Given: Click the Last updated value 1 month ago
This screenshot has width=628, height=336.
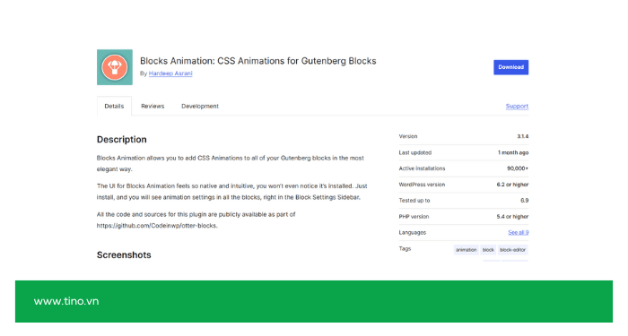Looking at the screenshot, I should [513, 152].
